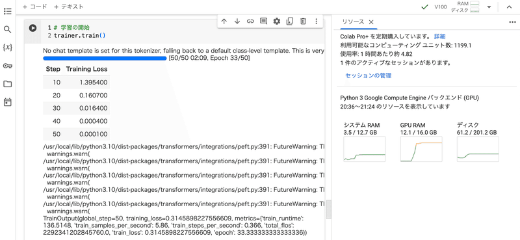
Task: Add a code cell with + コード
Action: point(35,7)
